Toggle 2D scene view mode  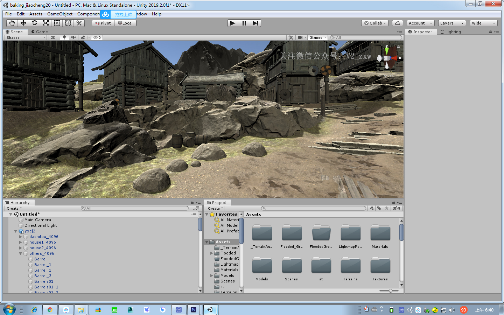click(53, 37)
